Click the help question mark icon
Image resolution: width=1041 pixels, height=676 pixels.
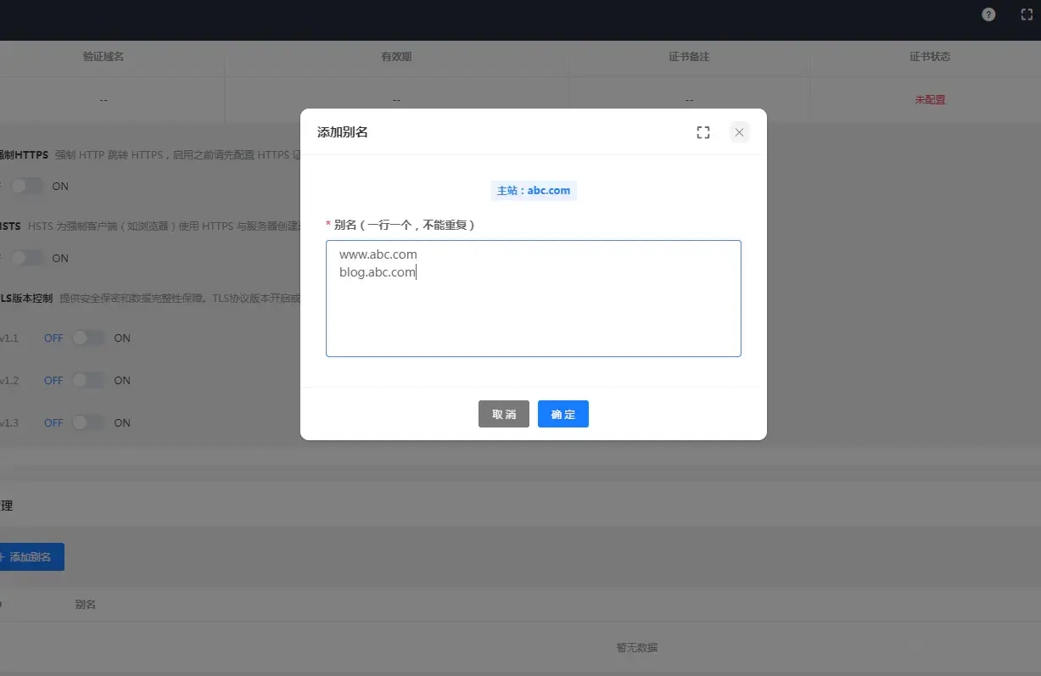click(x=988, y=14)
